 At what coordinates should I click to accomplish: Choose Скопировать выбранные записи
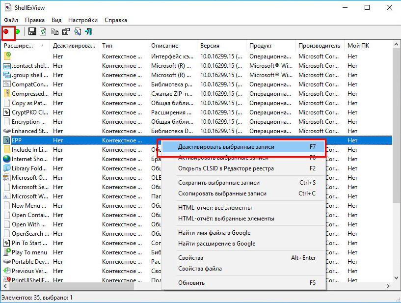click(x=244, y=193)
